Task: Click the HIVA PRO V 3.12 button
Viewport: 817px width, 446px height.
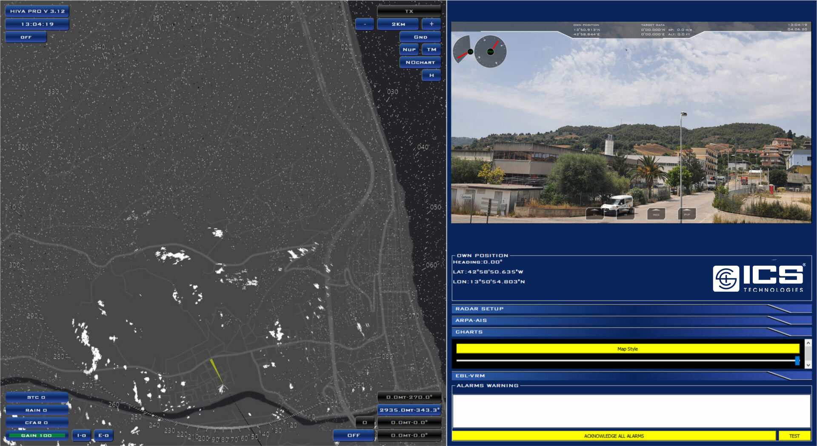Action: [x=37, y=11]
